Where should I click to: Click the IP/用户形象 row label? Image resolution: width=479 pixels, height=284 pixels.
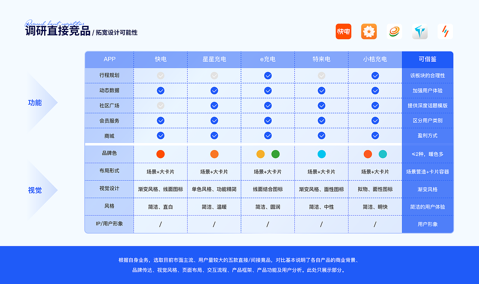tap(110, 223)
